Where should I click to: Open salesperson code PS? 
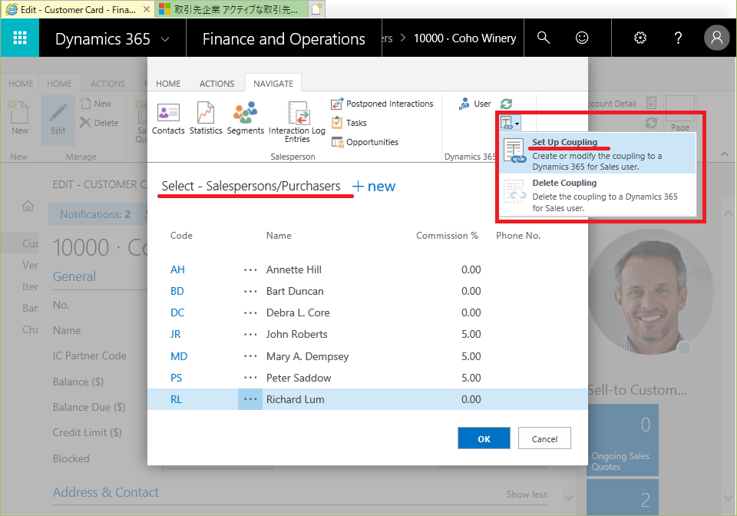tap(176, 379)
